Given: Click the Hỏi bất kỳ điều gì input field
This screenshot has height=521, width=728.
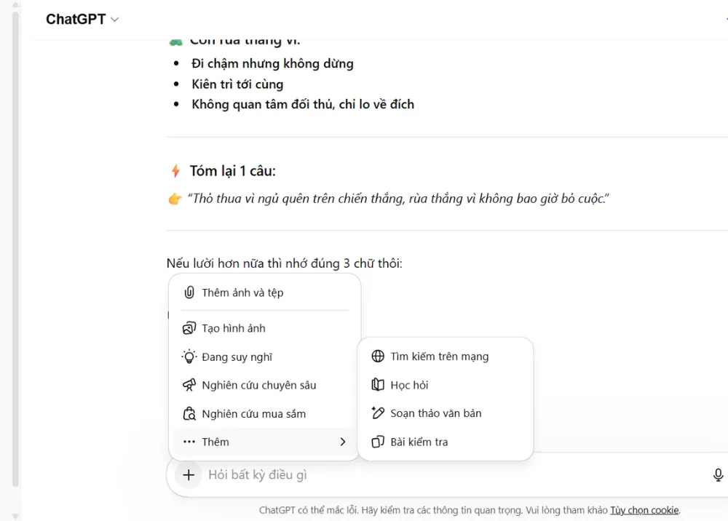Looking at the screenshot, I should coord(364,474).
